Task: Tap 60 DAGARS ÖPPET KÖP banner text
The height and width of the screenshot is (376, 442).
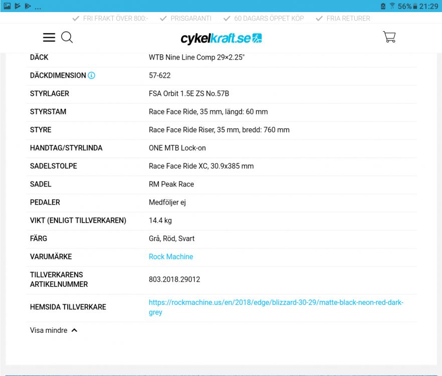Action: pos(269,19)
